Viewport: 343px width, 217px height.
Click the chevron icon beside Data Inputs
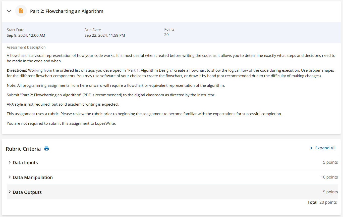(x=10, y=162)
